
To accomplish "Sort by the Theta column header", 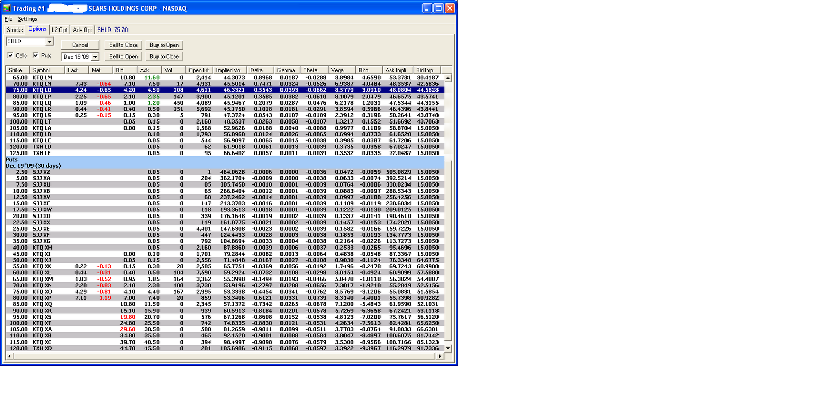I will click(x=315, y=70).
